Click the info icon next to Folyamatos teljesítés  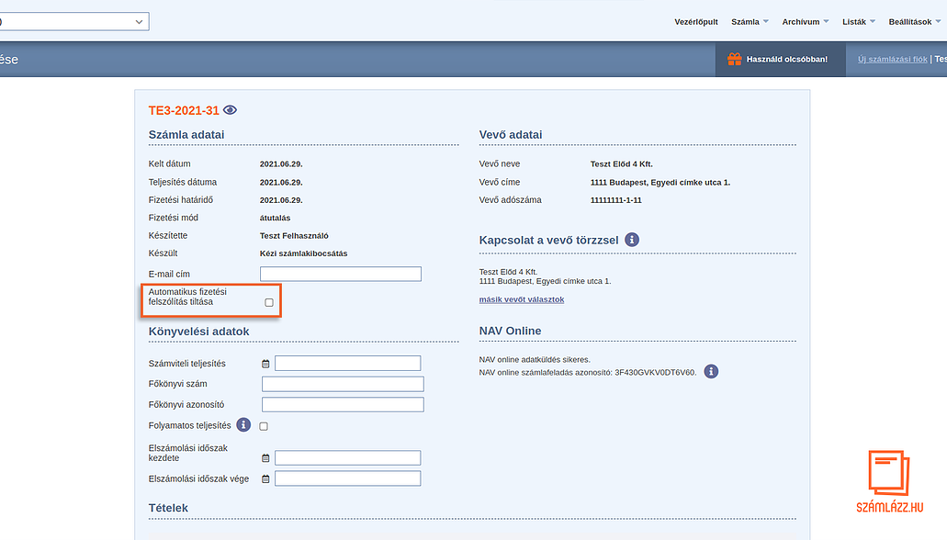click(x=243, y=425)
